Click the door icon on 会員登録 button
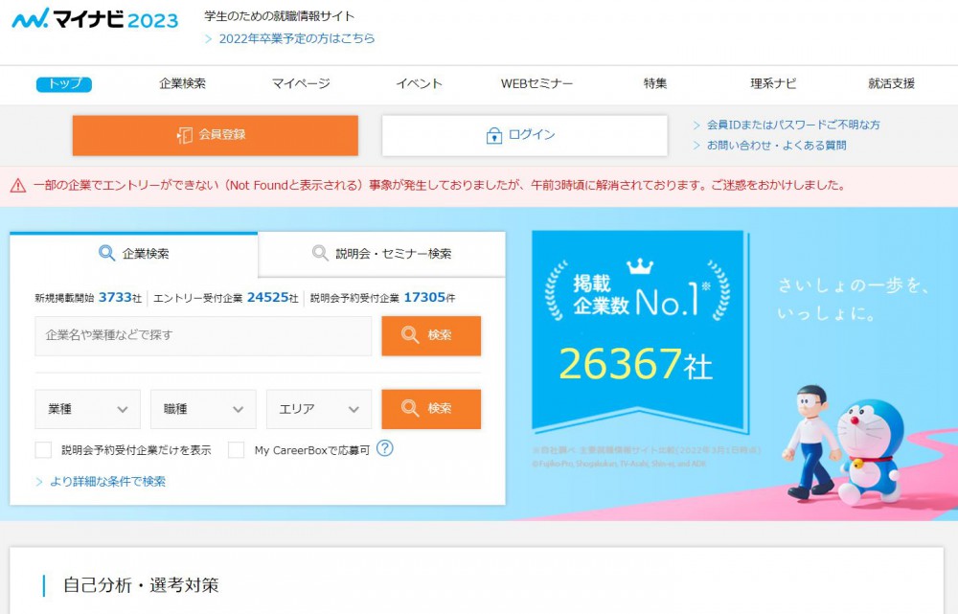The height and width of the screenshot is (614, 958). pyautogui.click(x=185, y=135)
